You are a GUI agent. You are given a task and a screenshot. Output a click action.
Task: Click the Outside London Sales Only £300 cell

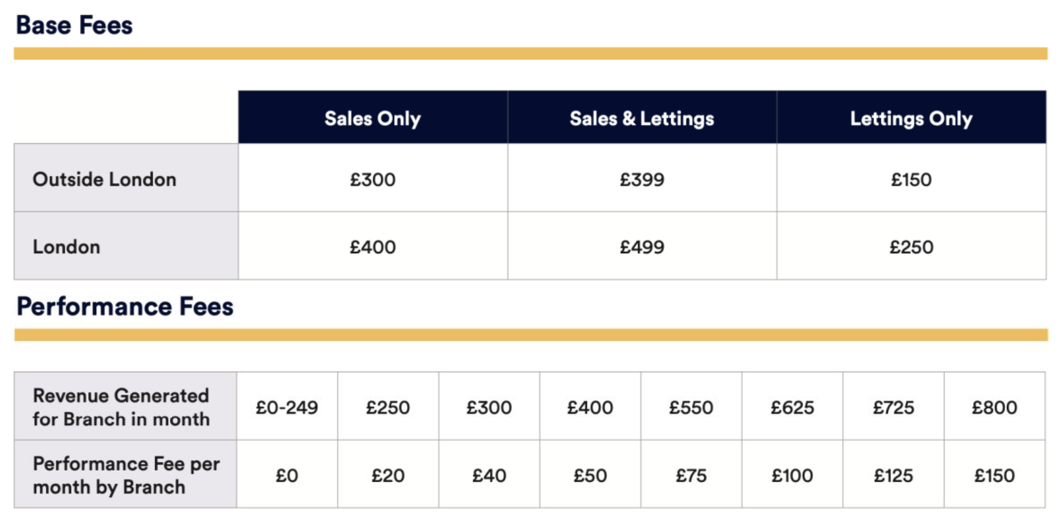373,179
